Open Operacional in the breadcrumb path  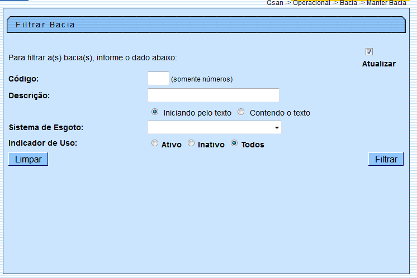pyautogui.click(x=312, y=3)
